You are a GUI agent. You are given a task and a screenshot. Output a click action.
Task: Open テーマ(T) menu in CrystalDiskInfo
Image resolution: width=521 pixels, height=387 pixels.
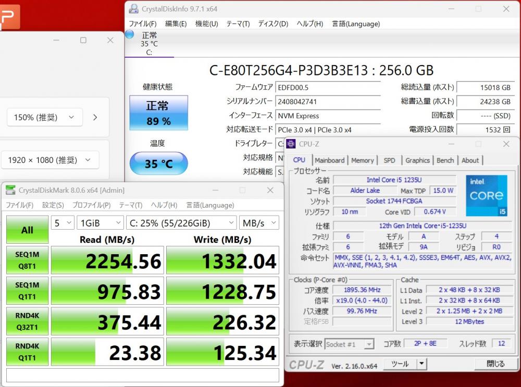(238, 24)
